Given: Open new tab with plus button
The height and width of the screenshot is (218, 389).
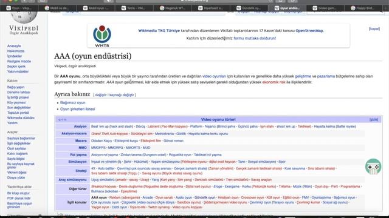Looking at the screenshot, I should [x=386, y=8].
